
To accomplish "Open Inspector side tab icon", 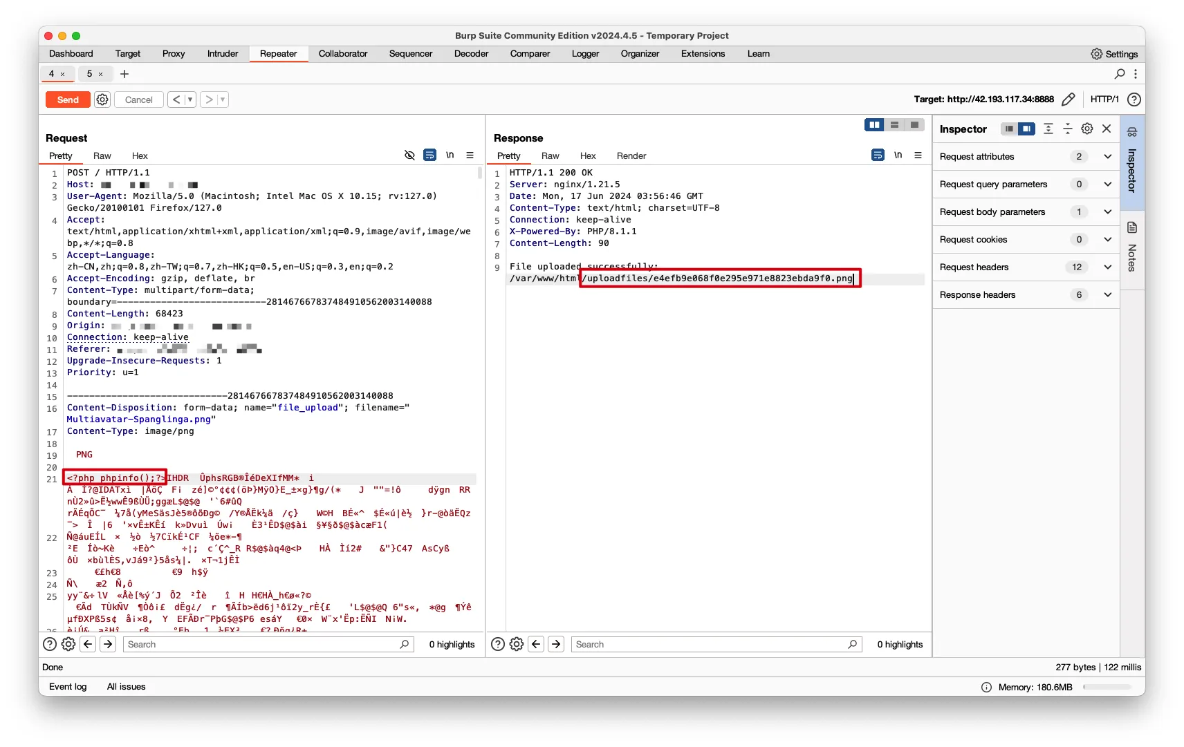I will 1132,132.
